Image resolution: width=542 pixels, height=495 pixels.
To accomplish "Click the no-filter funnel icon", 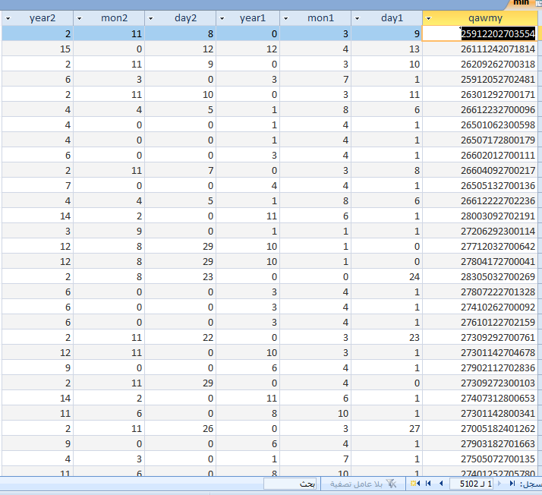I will coord(391,484).
